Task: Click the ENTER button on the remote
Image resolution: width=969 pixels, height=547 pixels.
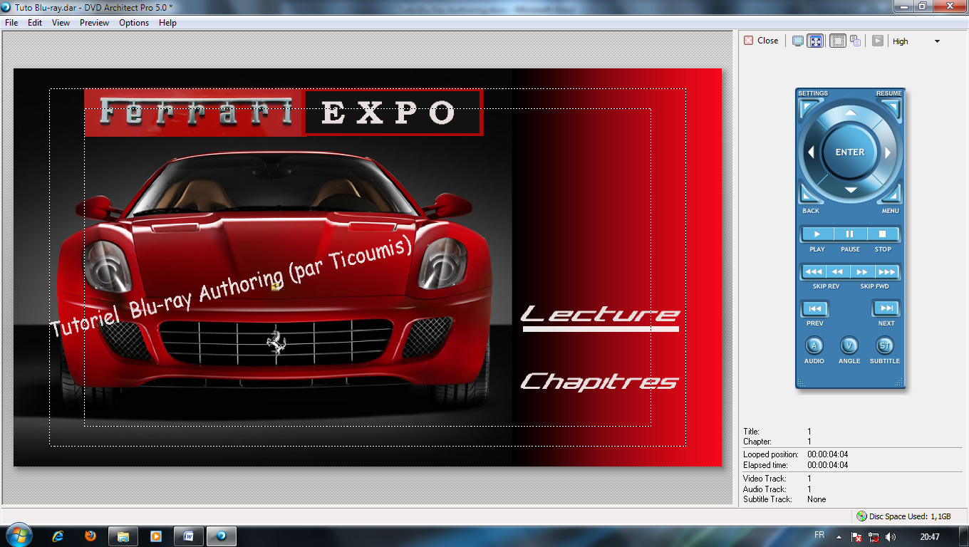Action: coord(850,152)
